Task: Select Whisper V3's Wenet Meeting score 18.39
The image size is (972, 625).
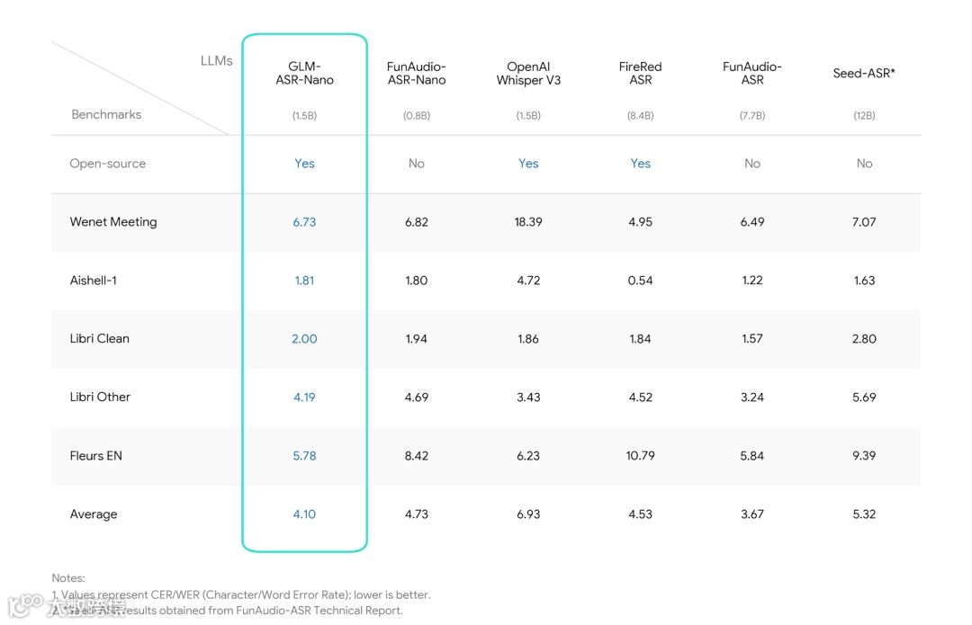Action: point(528,222)
